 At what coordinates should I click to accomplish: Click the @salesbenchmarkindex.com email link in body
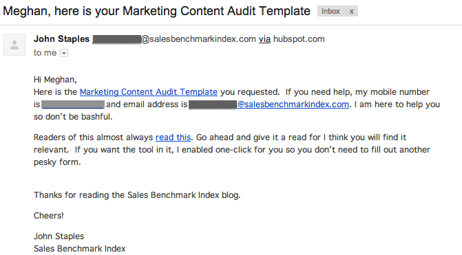293,104
